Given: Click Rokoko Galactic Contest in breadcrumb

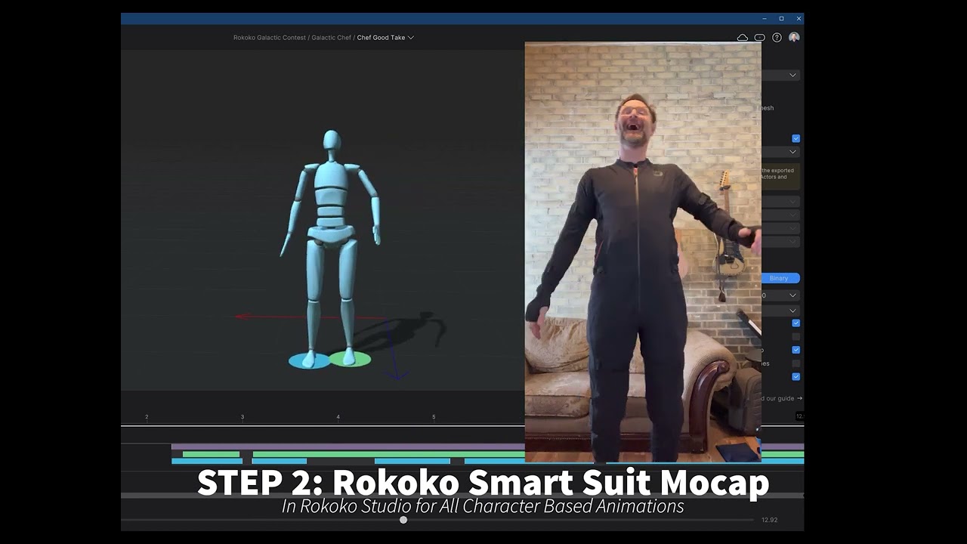Looking at the screenshot, I should pyautogui.click(x=270, y=38).
